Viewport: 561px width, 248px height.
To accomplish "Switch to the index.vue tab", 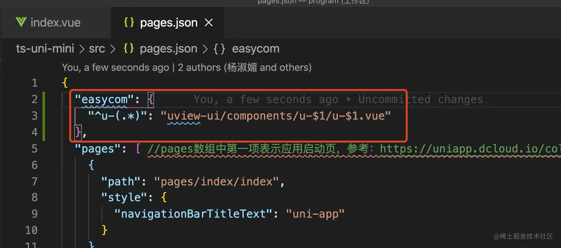I will (x=56, y=23).
